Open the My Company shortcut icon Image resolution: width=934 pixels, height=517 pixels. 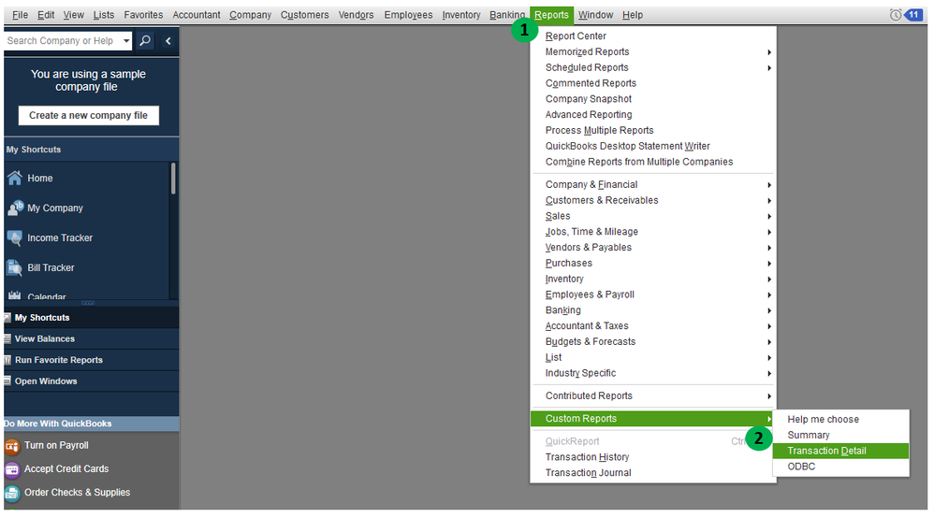tap(15, 208)
